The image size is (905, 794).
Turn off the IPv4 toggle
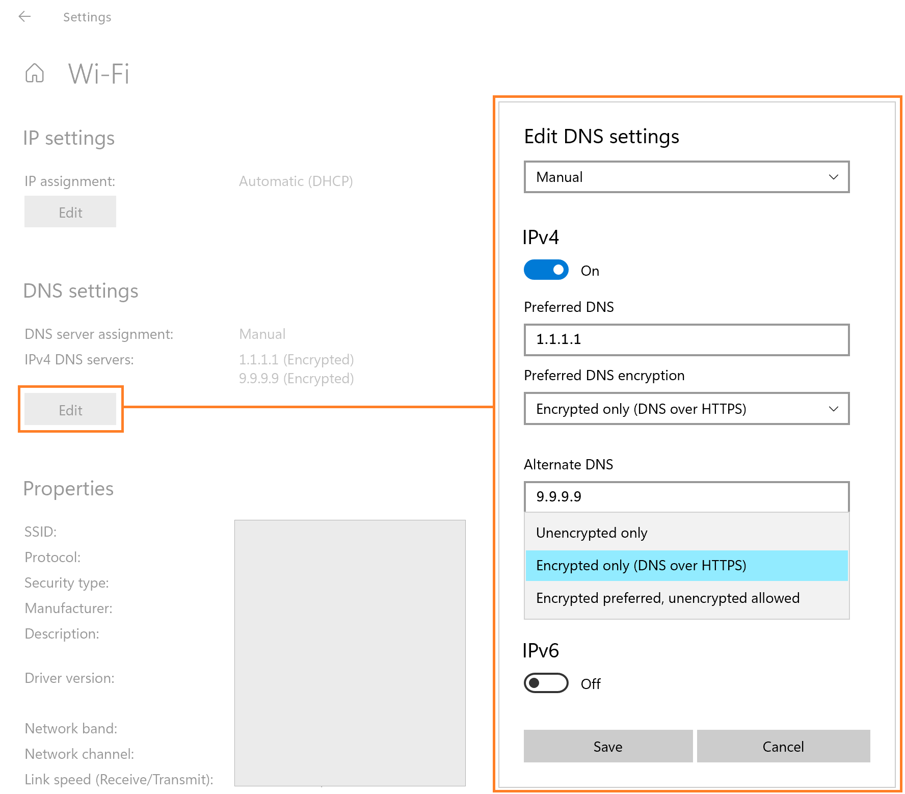[546, 270]
